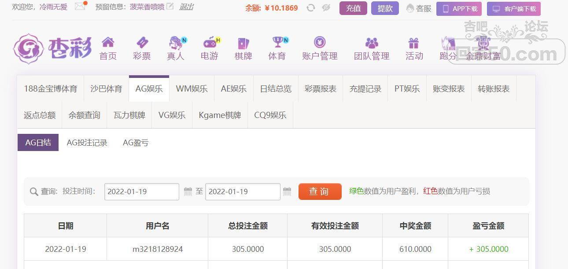Open the 日结总览 tab
The height and width of the screenshot is (269, 568).
coord(276,88)
